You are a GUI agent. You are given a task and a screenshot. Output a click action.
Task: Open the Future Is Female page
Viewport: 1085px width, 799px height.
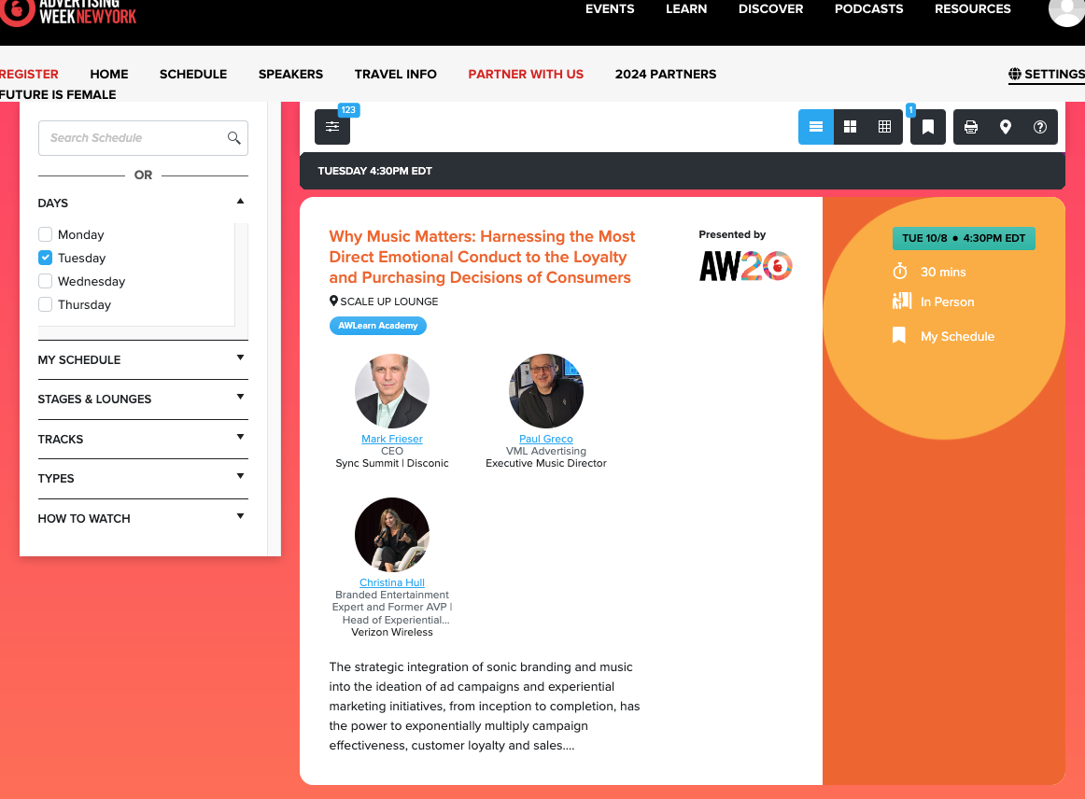pyautogui.click(x=58, y=95)
